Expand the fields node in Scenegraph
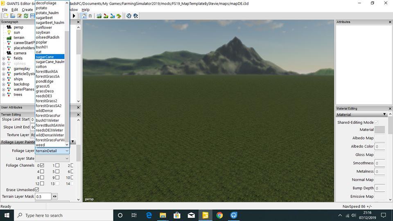Screen dimensions: 393x221 click(x=4, y=58)
